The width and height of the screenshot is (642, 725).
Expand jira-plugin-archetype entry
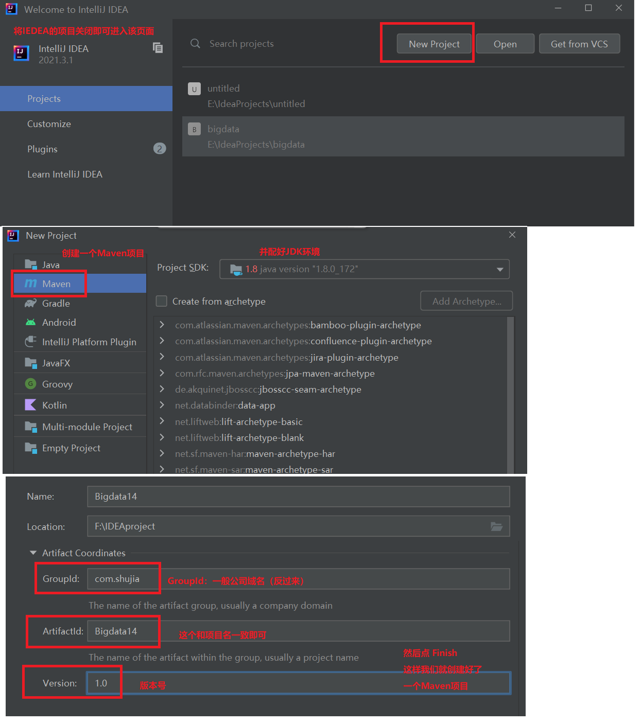pos(162,357)
